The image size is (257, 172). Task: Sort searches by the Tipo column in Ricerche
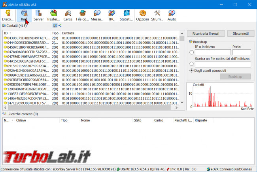point(70,120)
